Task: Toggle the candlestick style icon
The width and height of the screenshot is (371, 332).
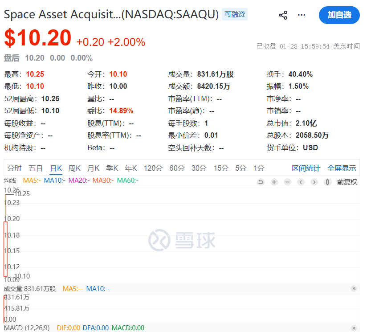Action: coord(328,182)
